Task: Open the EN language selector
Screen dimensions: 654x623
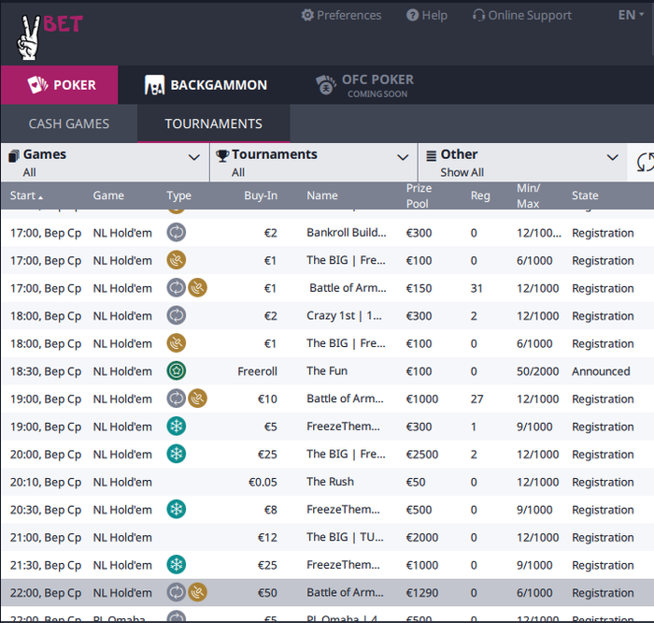Action: click(x=631, y=15)
